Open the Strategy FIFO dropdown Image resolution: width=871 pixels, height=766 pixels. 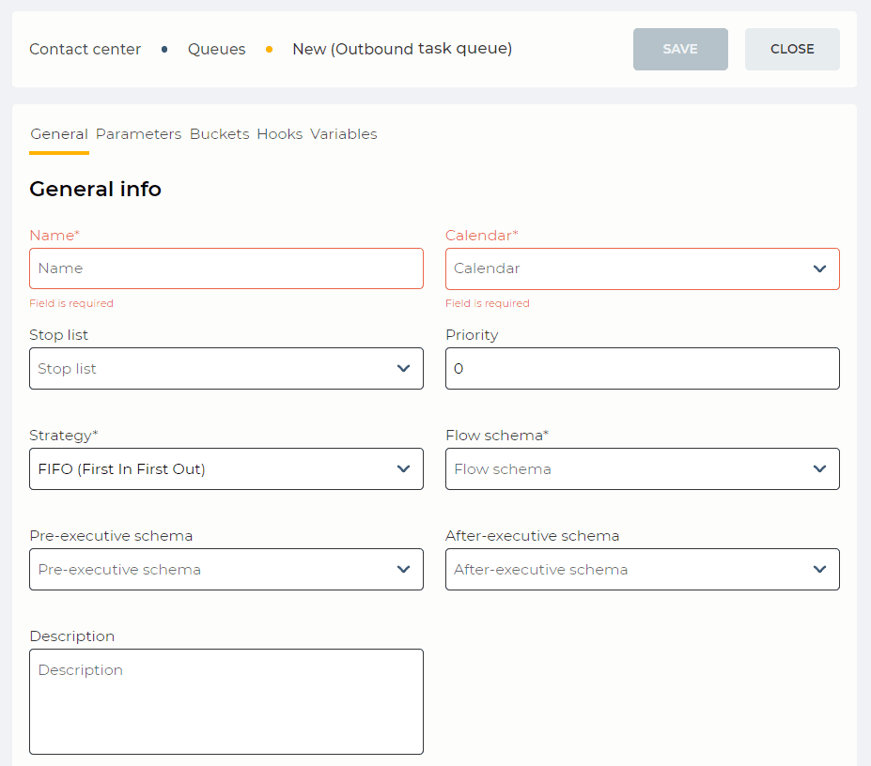226,469
